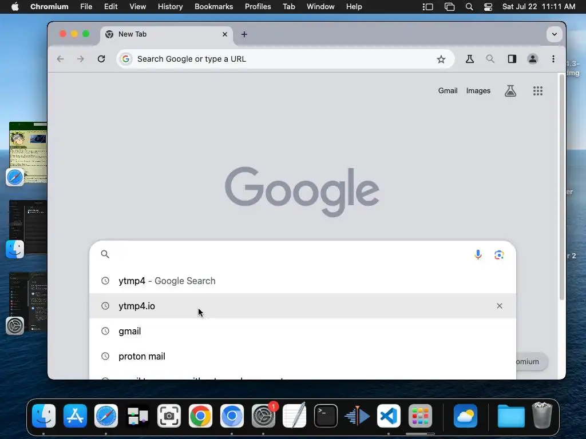Go forward with the forward arrow
The image size is (586, 439).
coord(80,59)
